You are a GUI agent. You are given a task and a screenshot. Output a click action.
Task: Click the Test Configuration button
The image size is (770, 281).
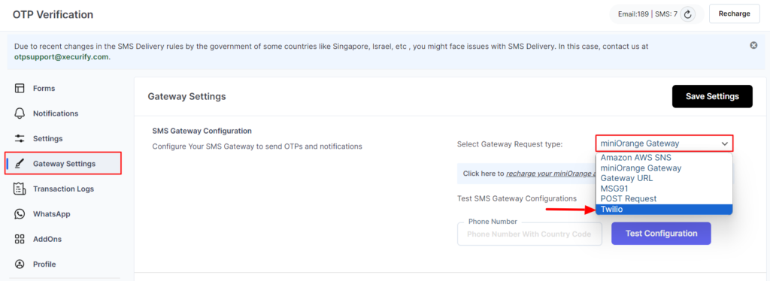[661, 234]
